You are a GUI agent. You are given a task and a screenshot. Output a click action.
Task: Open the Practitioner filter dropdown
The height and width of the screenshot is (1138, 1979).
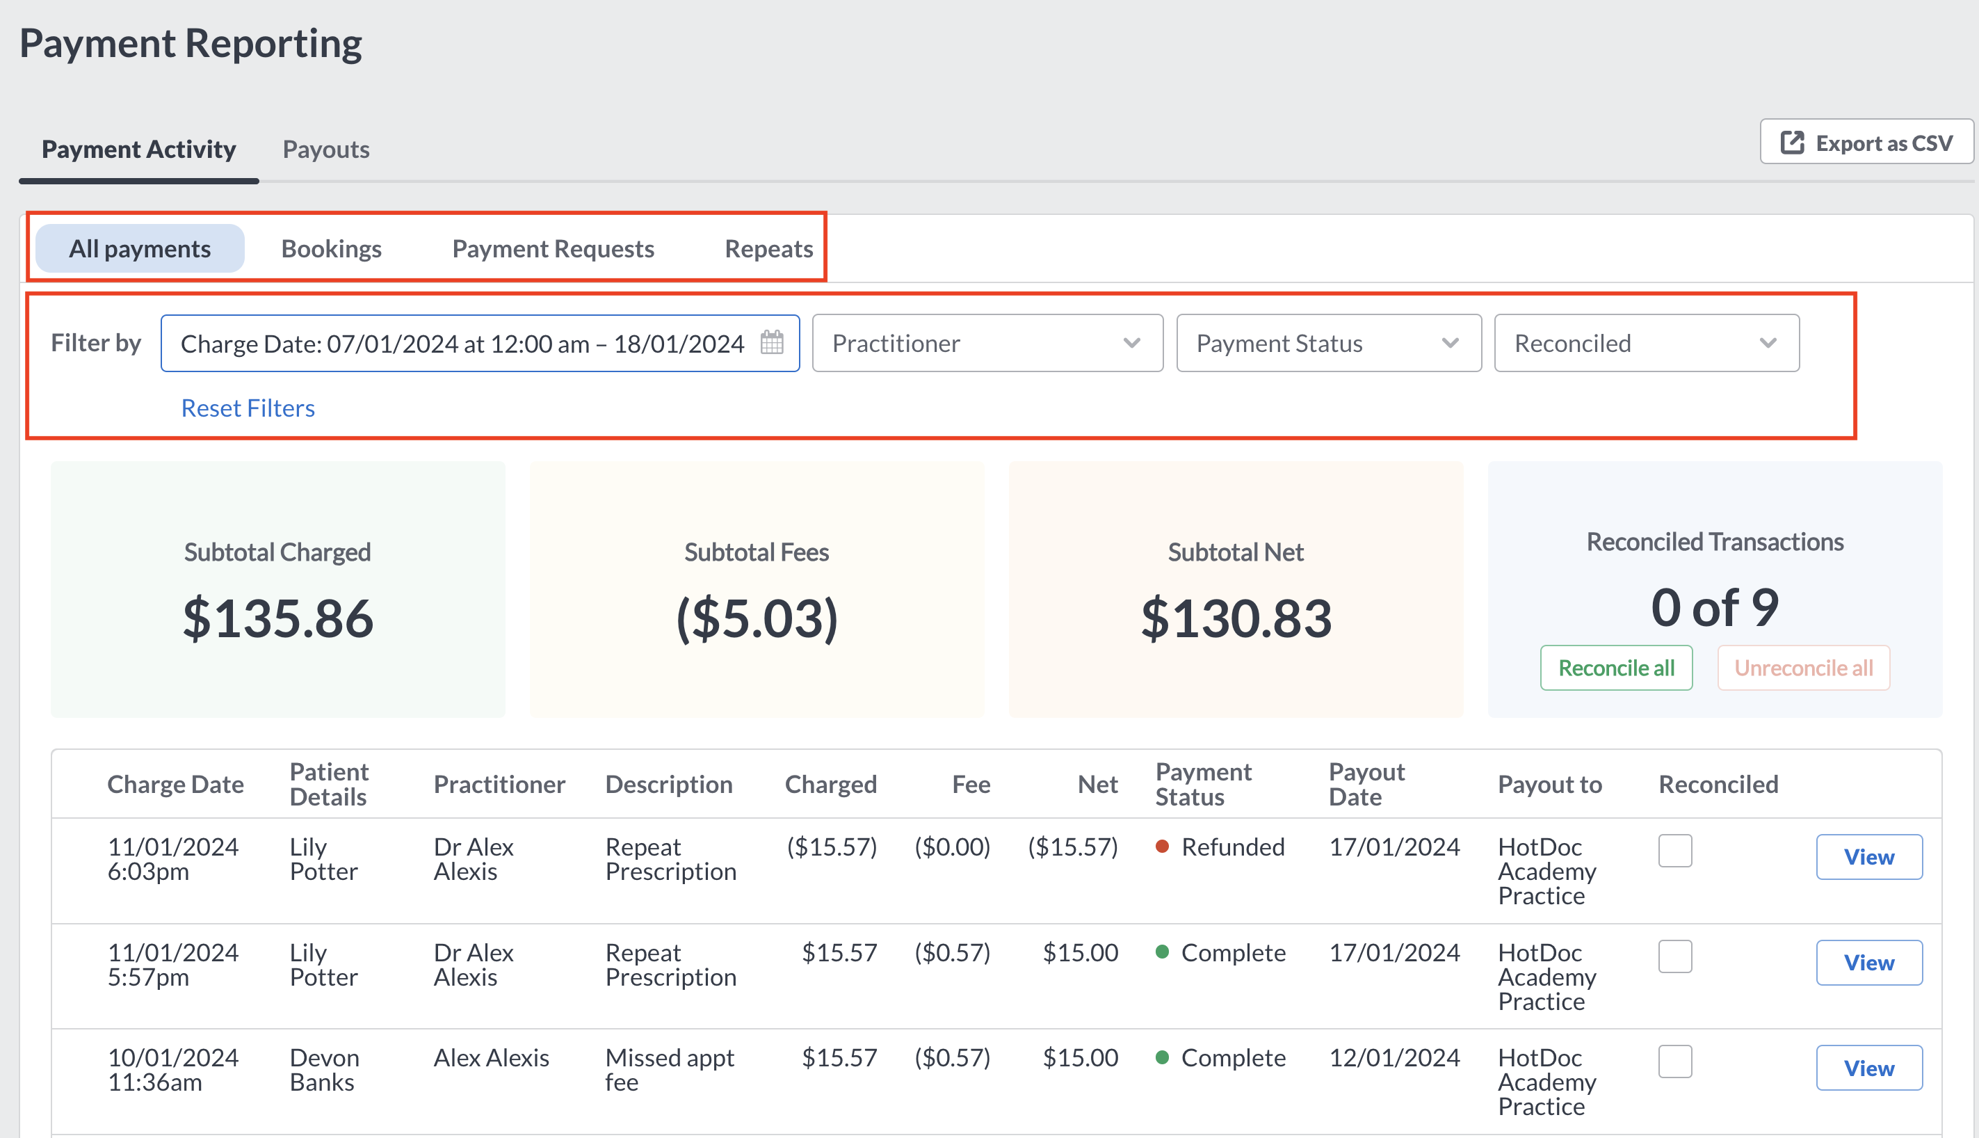tap(987, 343)
